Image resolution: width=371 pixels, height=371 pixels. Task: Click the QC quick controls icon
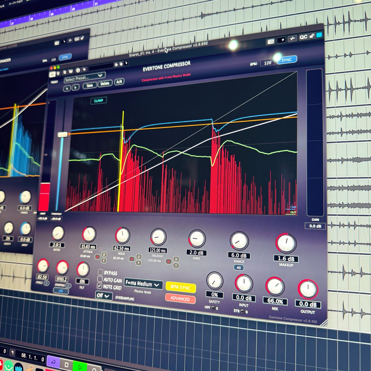tap(303, 37)
